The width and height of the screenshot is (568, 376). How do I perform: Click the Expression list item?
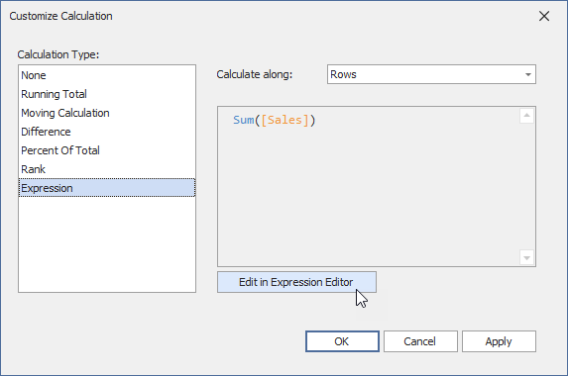point(107,188)
